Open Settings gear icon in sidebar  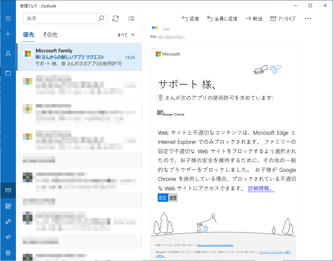tap(8, 253)
